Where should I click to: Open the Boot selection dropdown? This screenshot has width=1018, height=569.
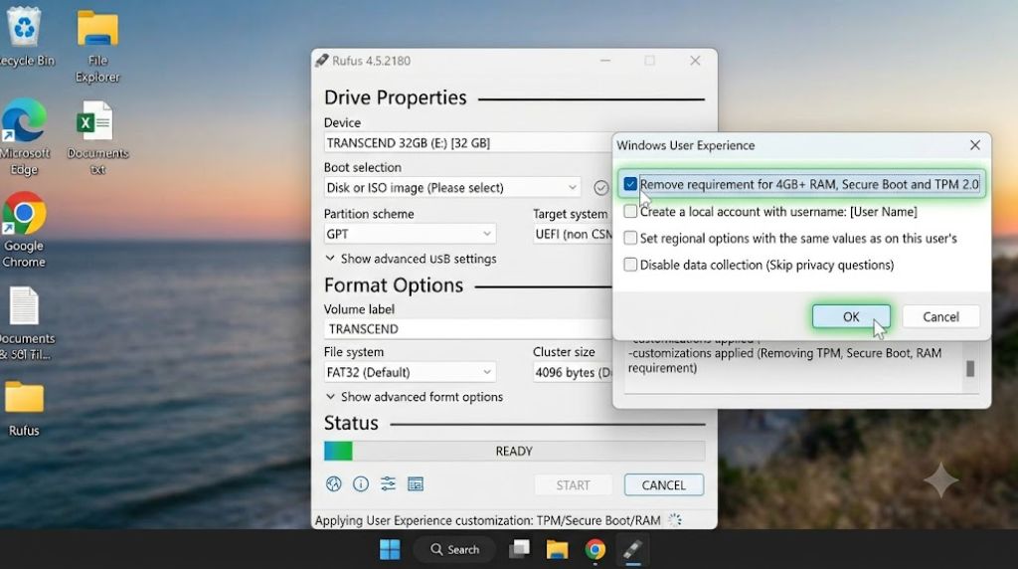click(x=452, y=188)
